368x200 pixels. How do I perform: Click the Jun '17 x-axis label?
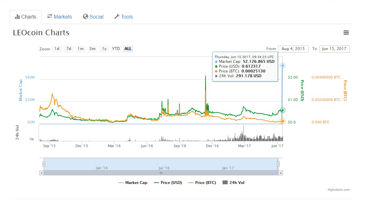point(277,146)
